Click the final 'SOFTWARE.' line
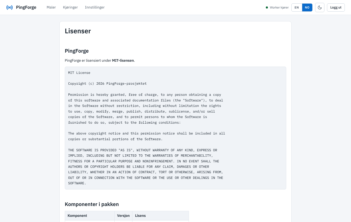The height and width of the screenshot is (222, 351). pos(77,183)
